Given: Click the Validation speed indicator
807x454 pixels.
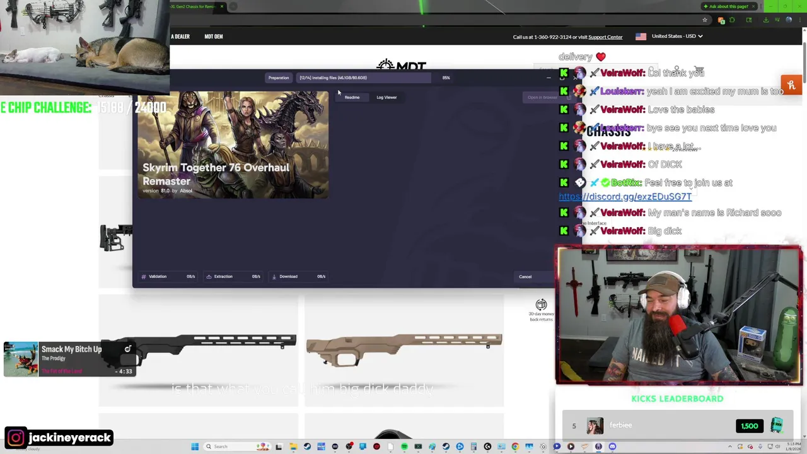Looking at the screenshot, I should point(168,276).
